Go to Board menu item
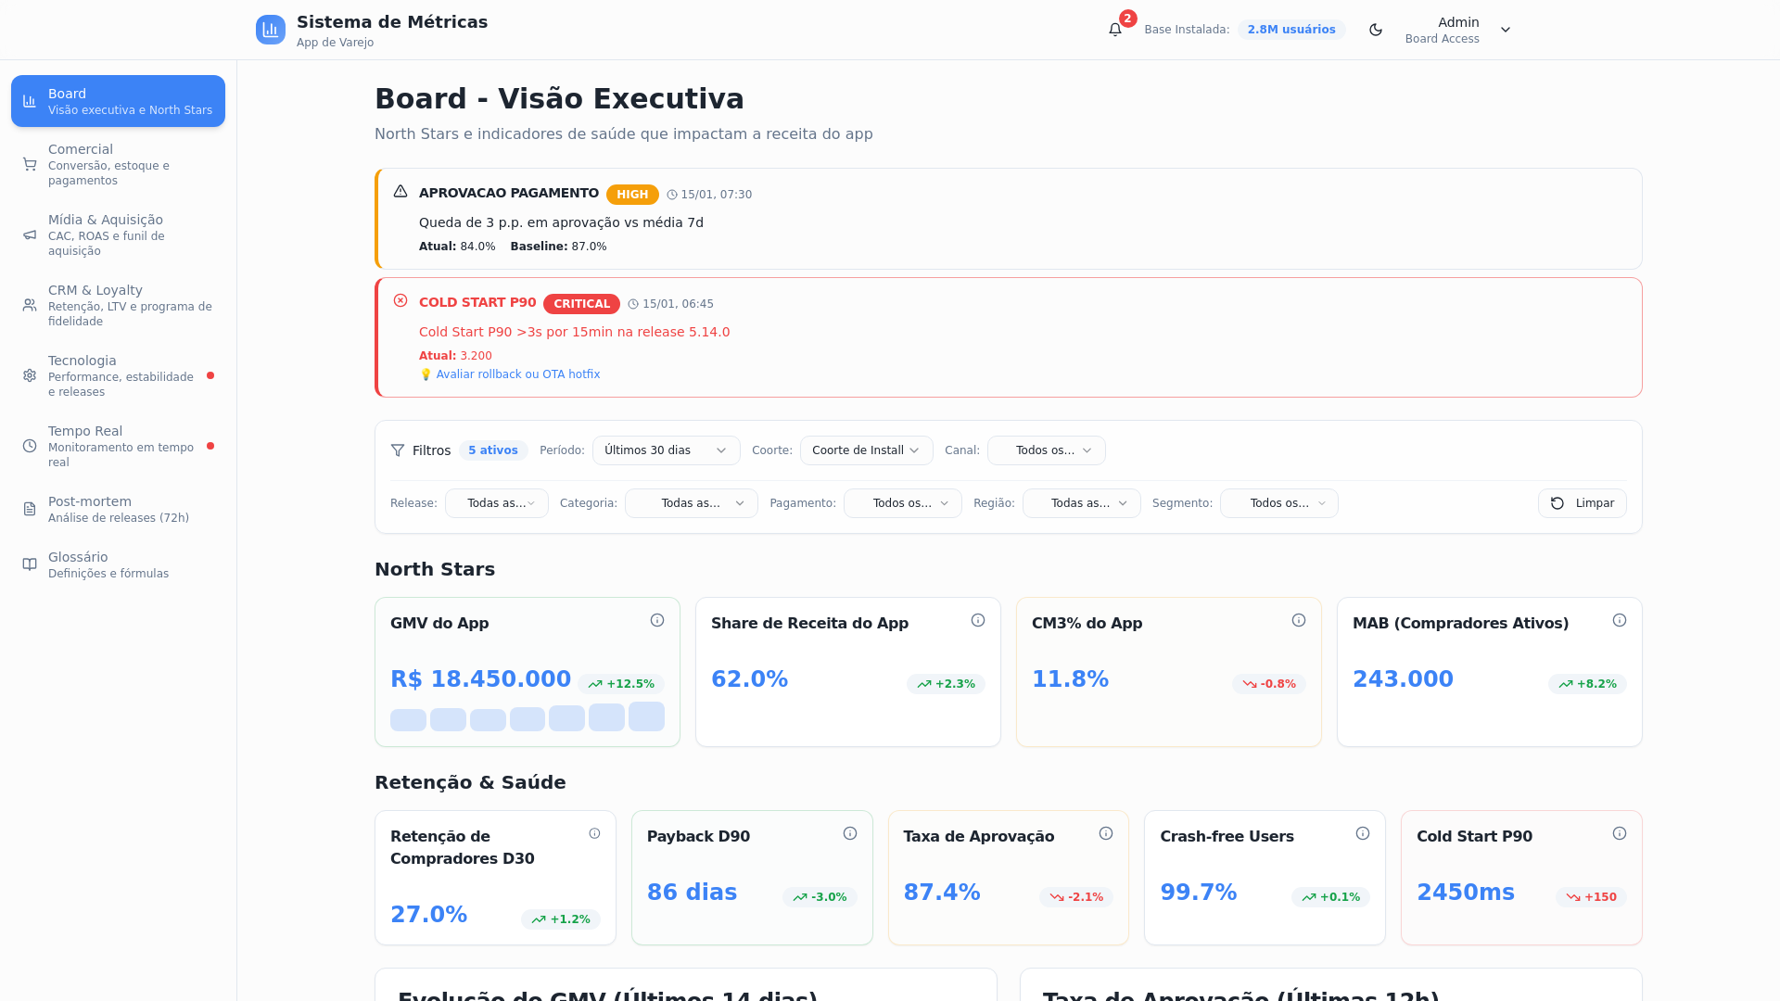The height and width of the screenshot is (1001, 1780). (118, 101)
